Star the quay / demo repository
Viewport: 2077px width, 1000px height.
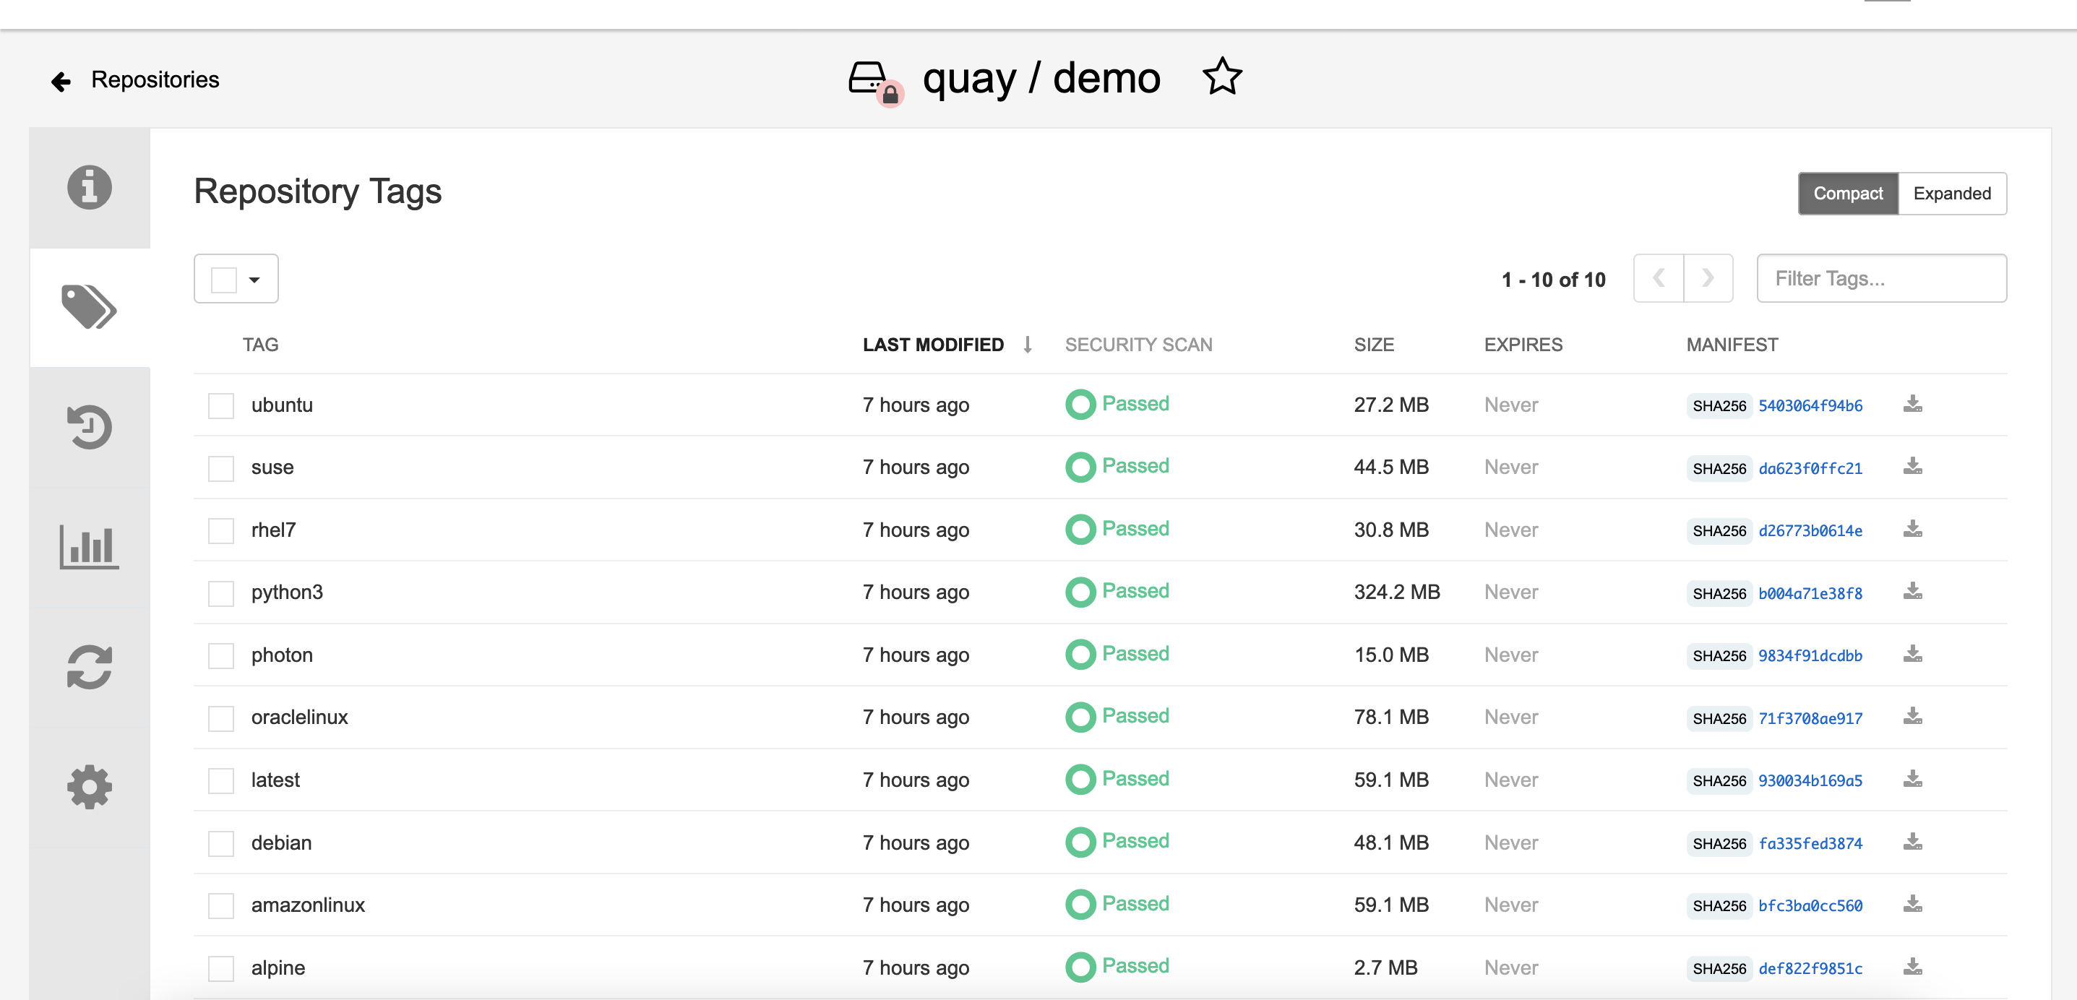click(1221, 77)
